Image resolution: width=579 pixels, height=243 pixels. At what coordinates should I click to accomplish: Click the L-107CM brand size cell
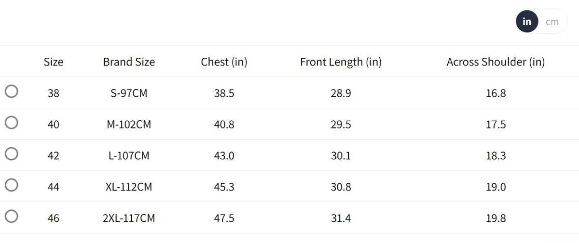pyautogui.click(x=129, y=156)
